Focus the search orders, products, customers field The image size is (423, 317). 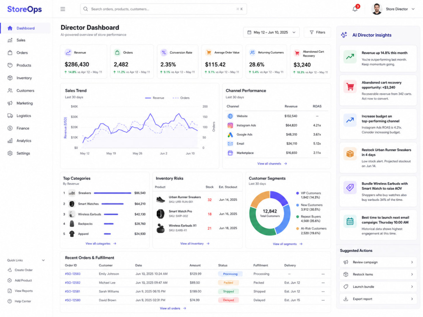(163, 9)
